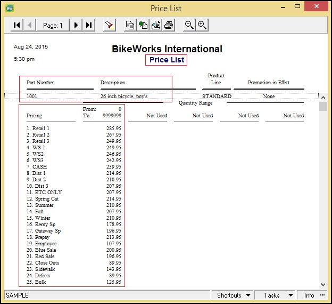Viewport: 332px width, 304px height.
Task: Go to the first page
Action: point(16,25)
